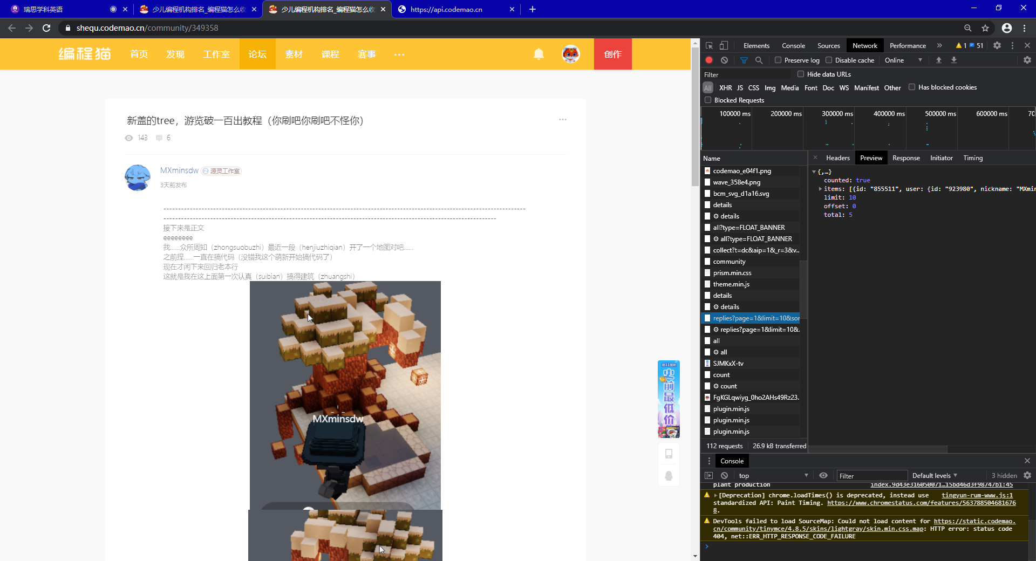Viewport: 1036px width, 561px height.
Task: Open Console settings gear next to 3 hidden
Action: 1027,475
